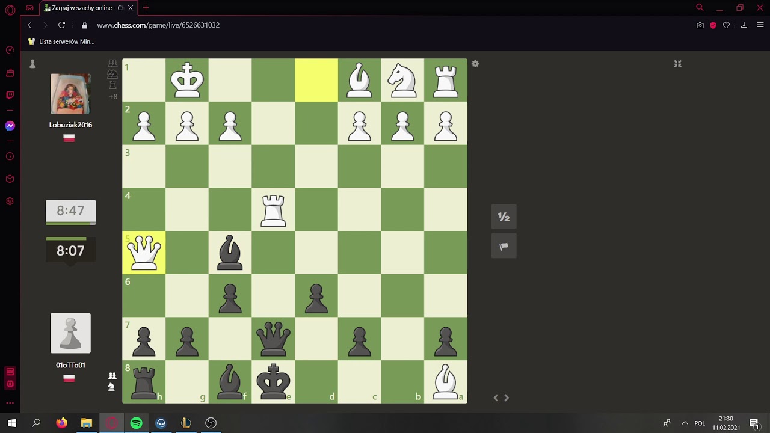Open Windows notification center
Viewport: 770px width, 433px height.
coord(754,423)
